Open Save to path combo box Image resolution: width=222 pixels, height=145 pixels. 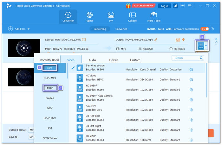pos(31,137)
